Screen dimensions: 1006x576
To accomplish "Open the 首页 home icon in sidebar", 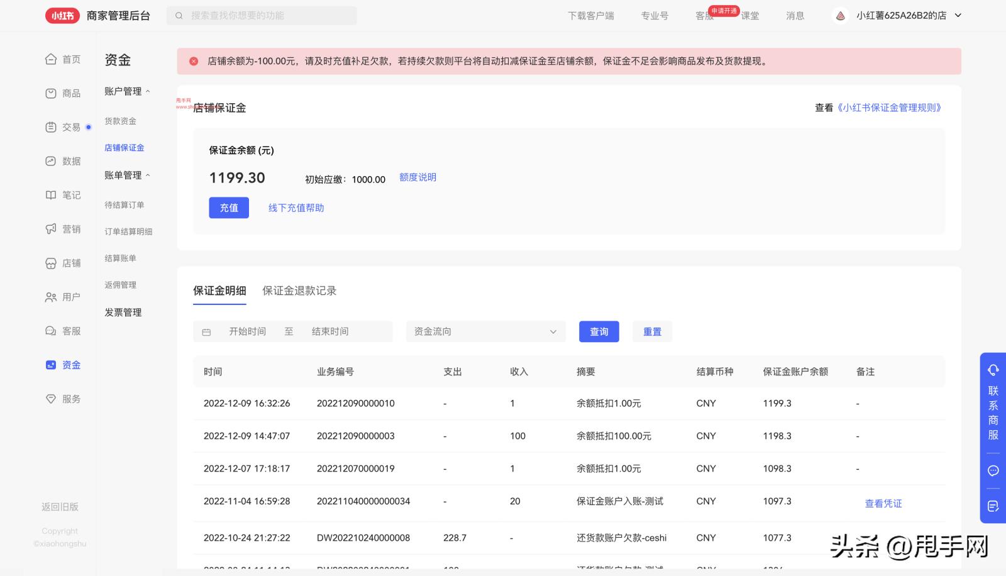I will coord(52,59).
